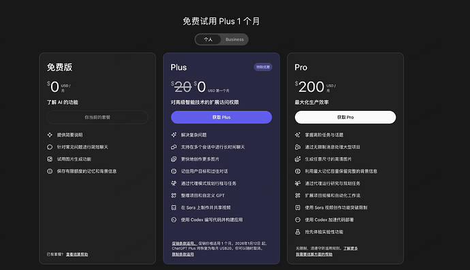Click the messages icon beside 通过无限制消息处理大型项目
The height and width of the screenshot is (270, 470).
pos(298,147)
